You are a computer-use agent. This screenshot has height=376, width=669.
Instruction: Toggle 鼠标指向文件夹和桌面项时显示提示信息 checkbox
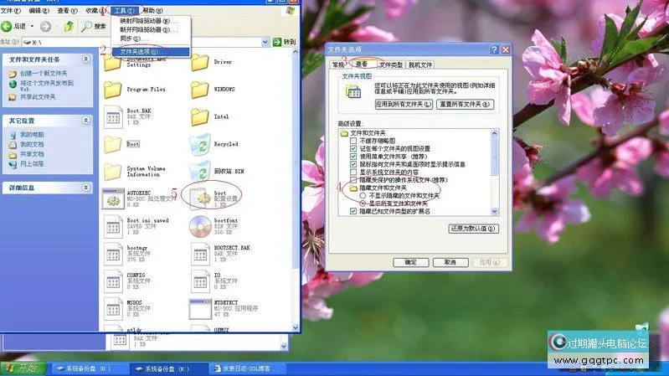pos(353,164)
